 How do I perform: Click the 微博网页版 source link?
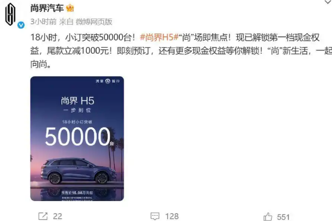pyautogui.click(x=94, y=22)
